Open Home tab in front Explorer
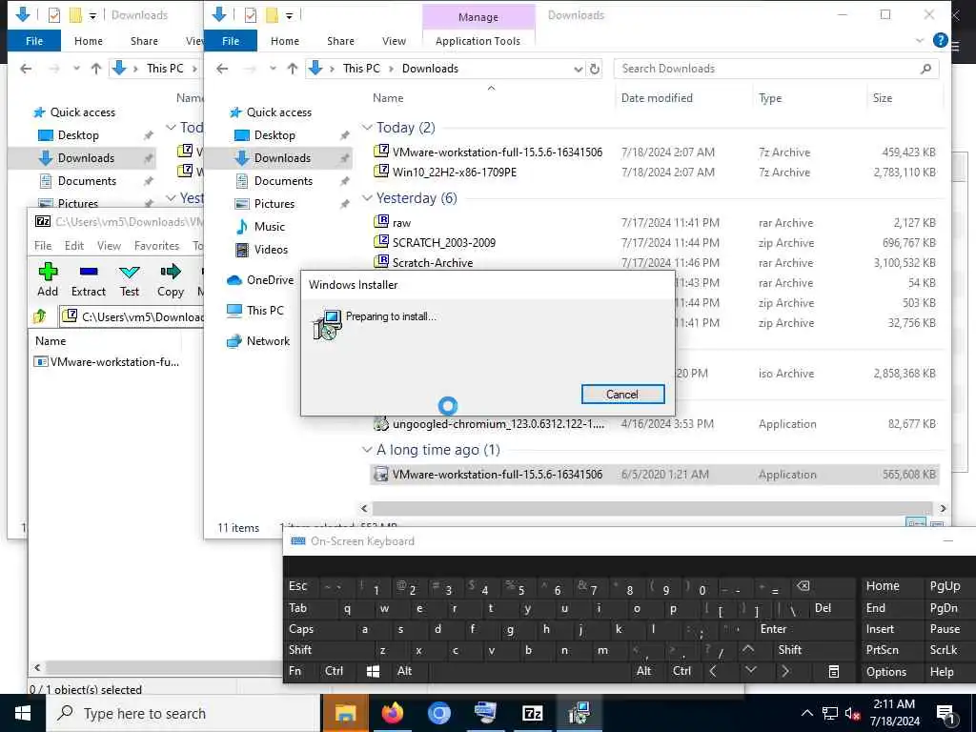Image resolution: width=976 pixels, height=732 pixels. pyautogui.click(x=285, y=41)
